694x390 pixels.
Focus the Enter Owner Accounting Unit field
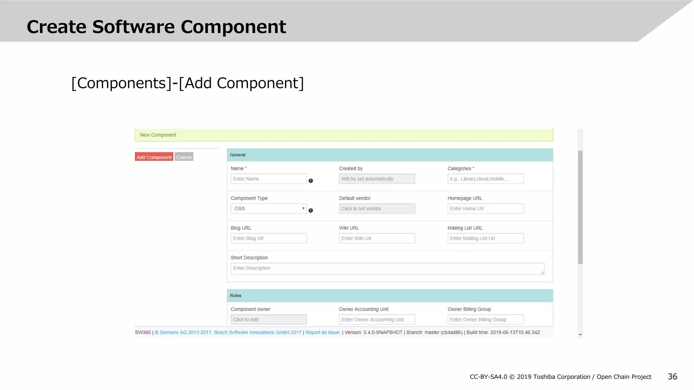(377, 320)
